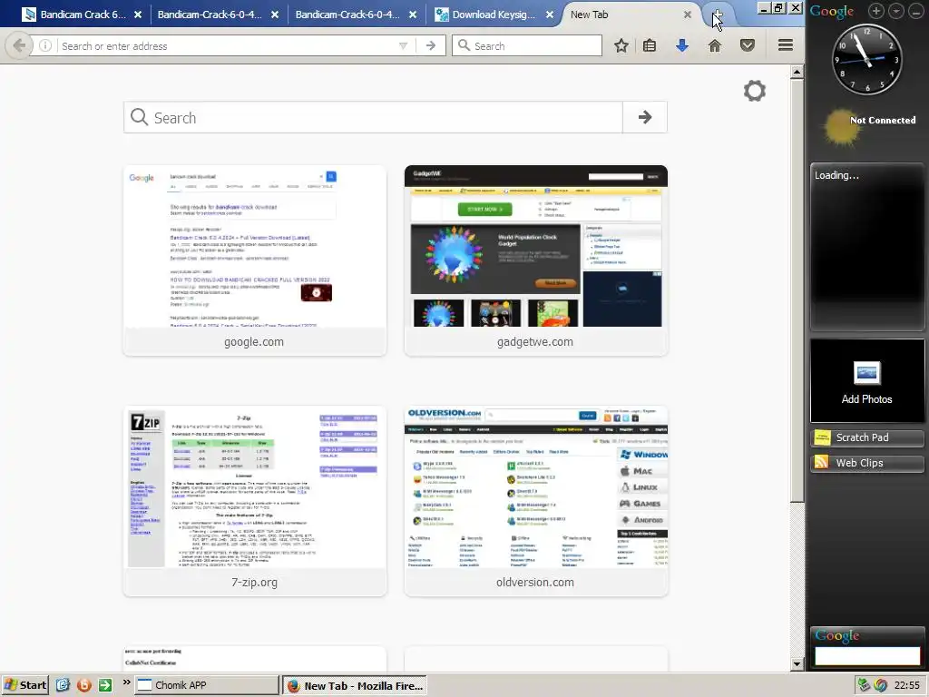The image size is (929, 697).
Task: Open the sidebar dropdown menu arrow
Action: [x=896, y=11]
